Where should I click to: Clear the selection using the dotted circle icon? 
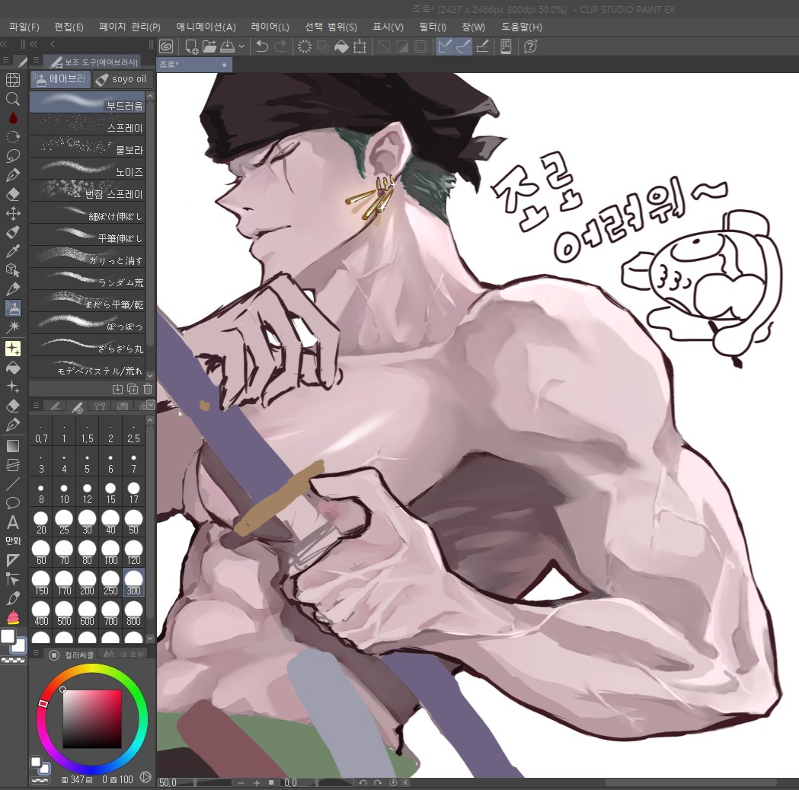304,47
